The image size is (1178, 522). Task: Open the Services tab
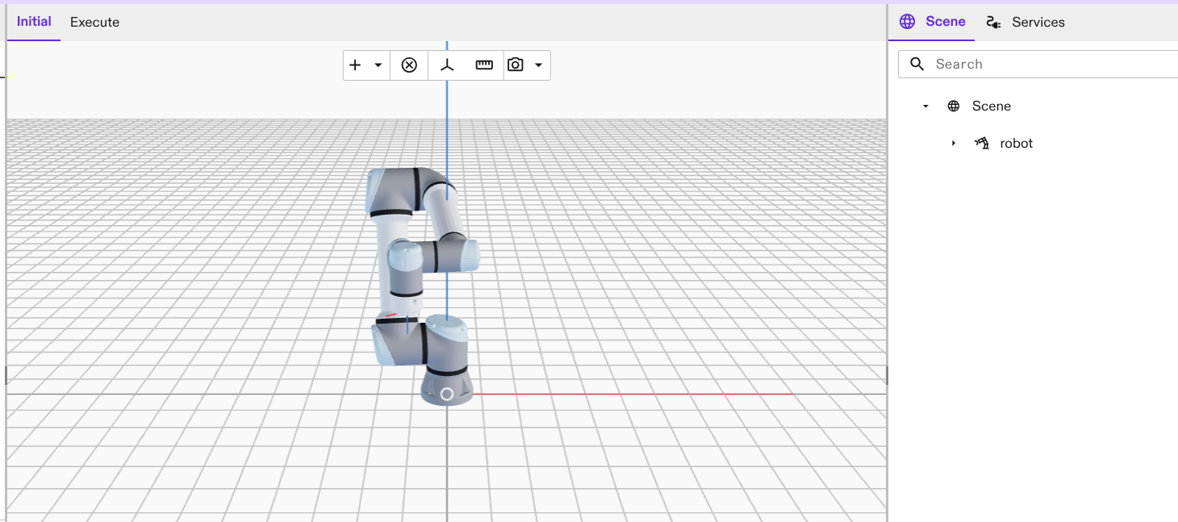tap(1039, 22)
